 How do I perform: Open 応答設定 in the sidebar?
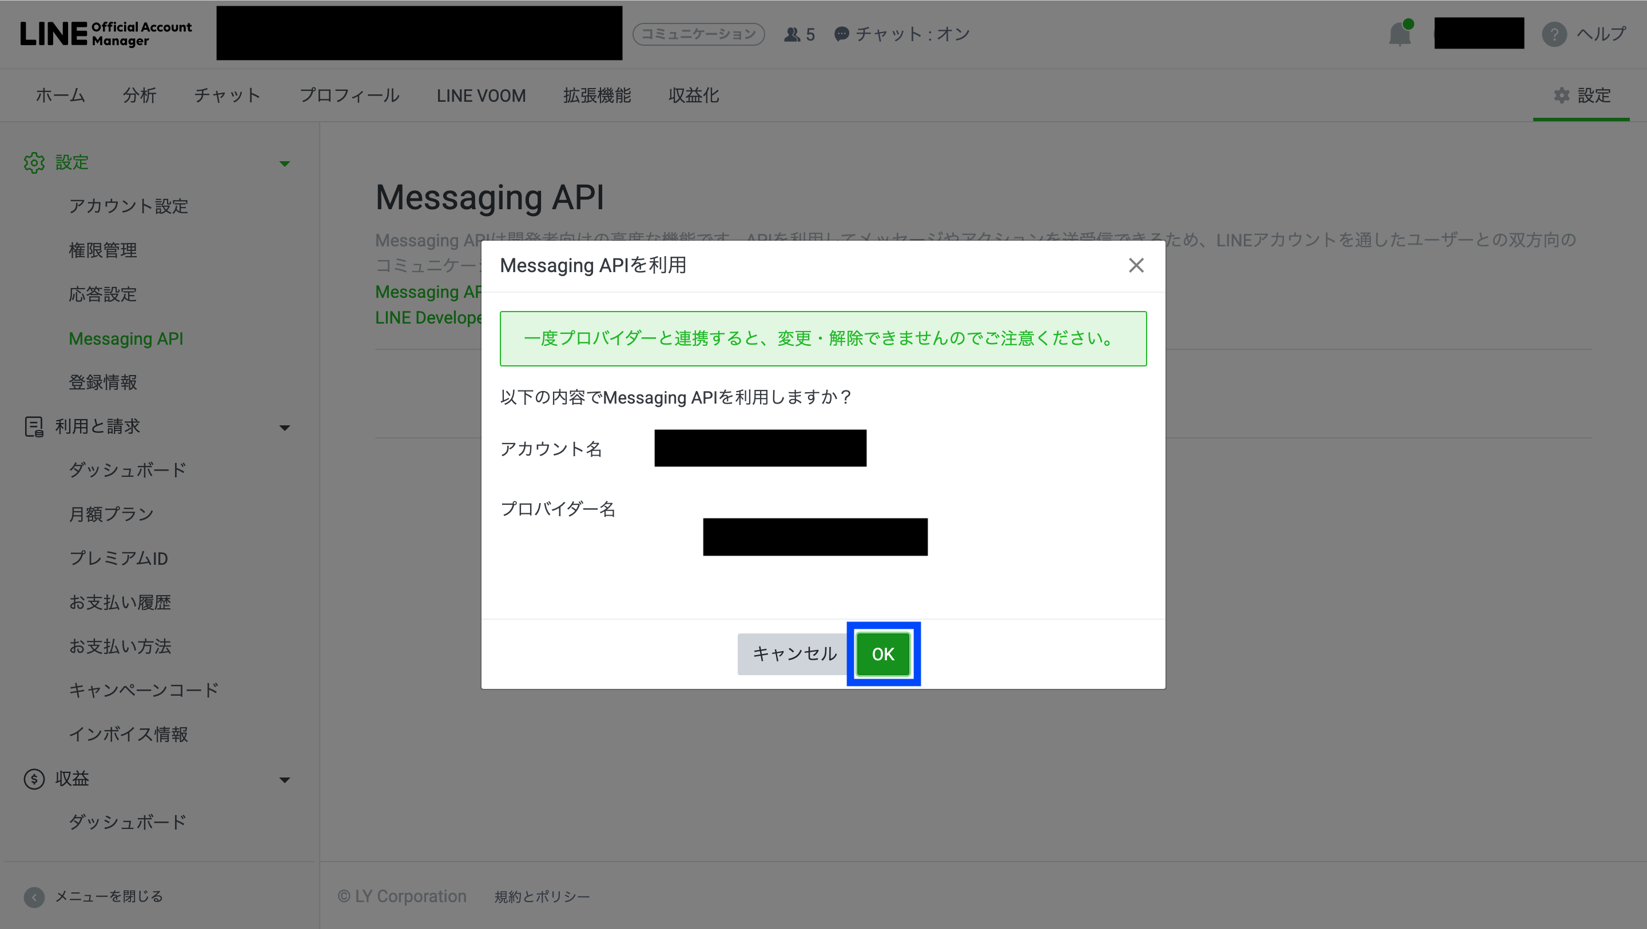(103, 294)
